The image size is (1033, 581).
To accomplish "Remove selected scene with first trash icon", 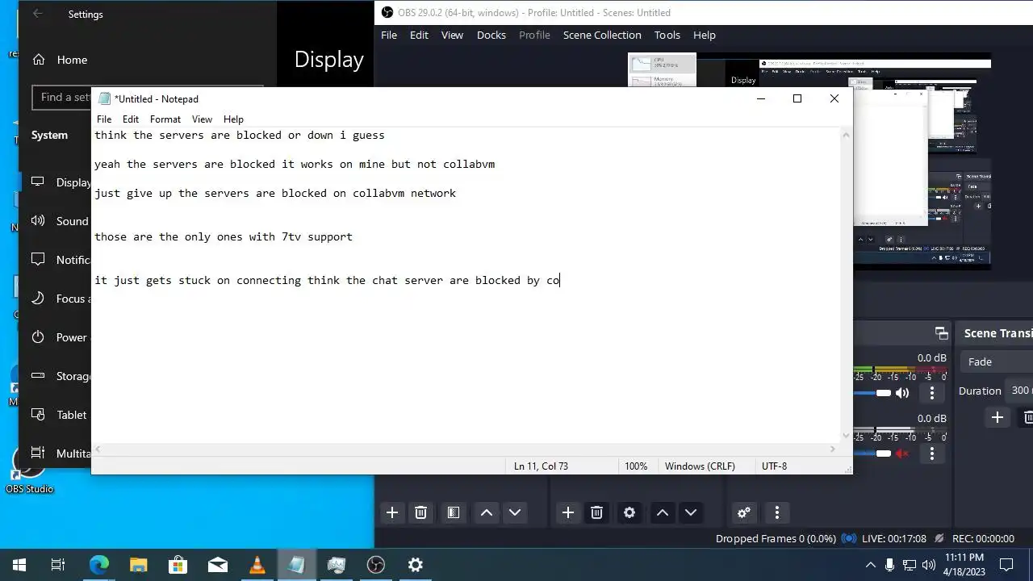I will (420, 512).
